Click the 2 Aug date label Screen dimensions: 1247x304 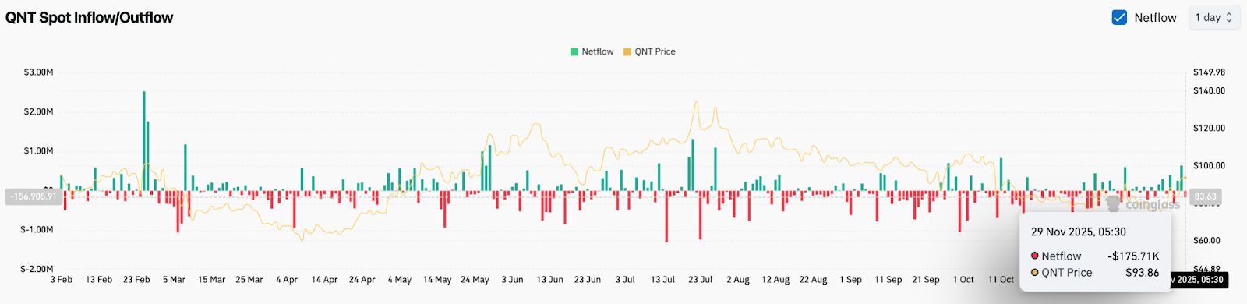coord(738,280)
